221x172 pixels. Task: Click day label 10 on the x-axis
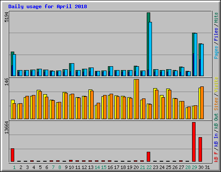coord(71,167)
